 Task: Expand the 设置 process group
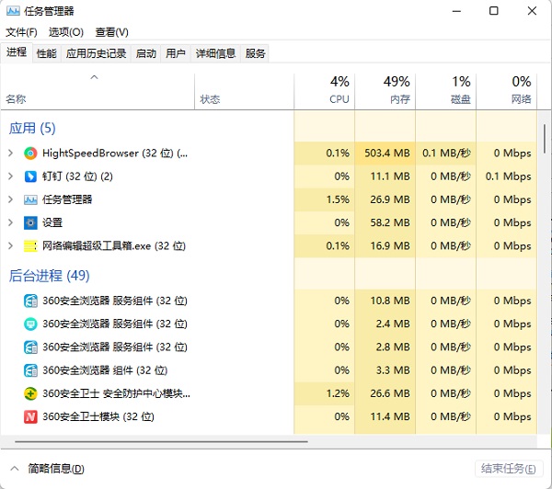click(10, 222)
